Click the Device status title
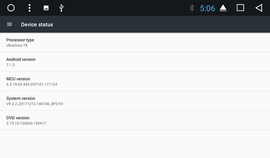Viewport: 270px width, 158px height. (x=37, y=25)
